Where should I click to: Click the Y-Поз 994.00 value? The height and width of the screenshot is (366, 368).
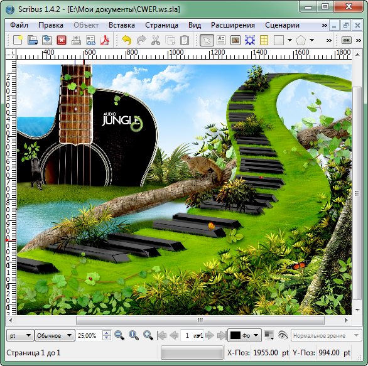(329, 353)
